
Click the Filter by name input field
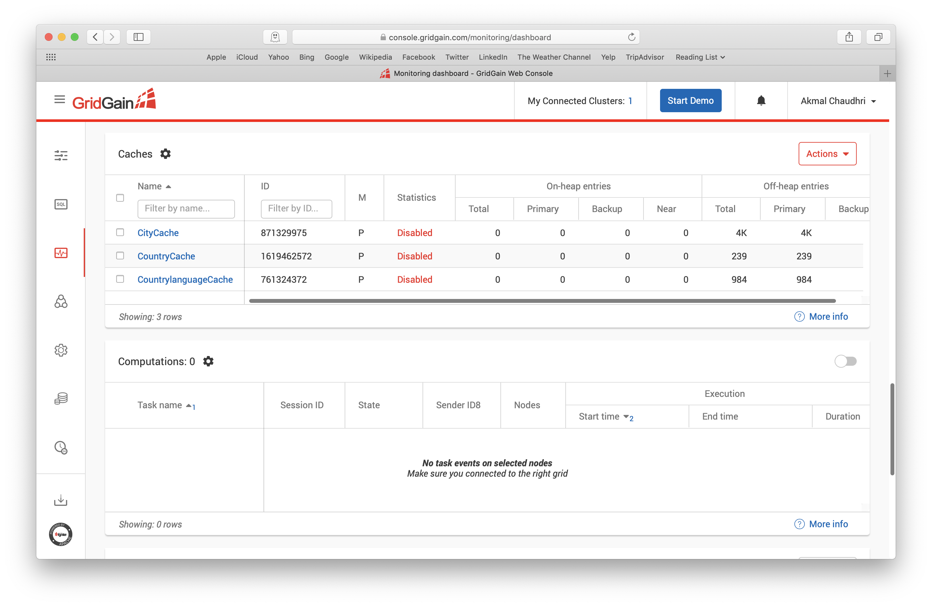coord(187,208)
